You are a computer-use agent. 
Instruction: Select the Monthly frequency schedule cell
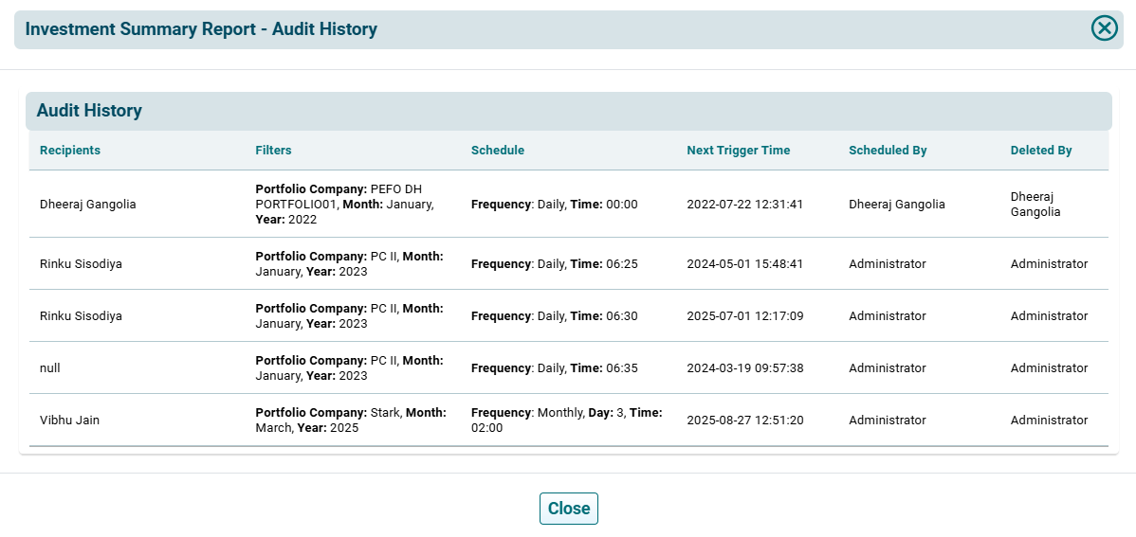click(x=566, y=421)
